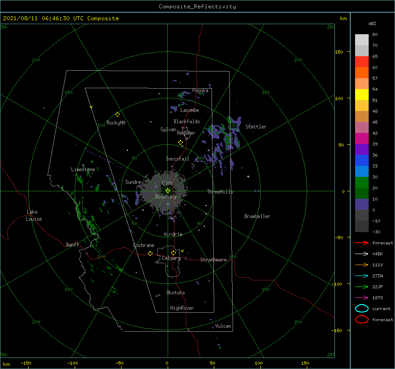
Task: Click the Sylvan label
Action: click(x=168, y=129)
